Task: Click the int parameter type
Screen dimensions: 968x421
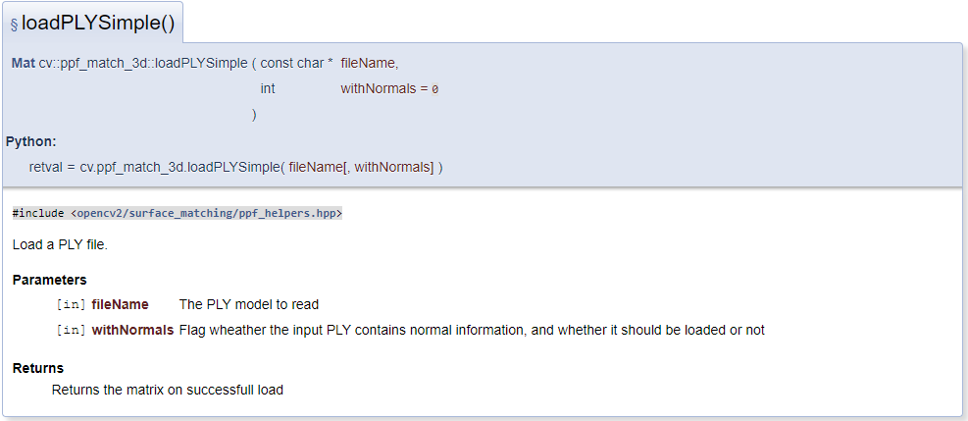Action: click(268, 89)
